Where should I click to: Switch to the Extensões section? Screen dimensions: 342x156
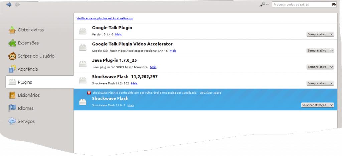pyautogui.click(x=28, y=43)
